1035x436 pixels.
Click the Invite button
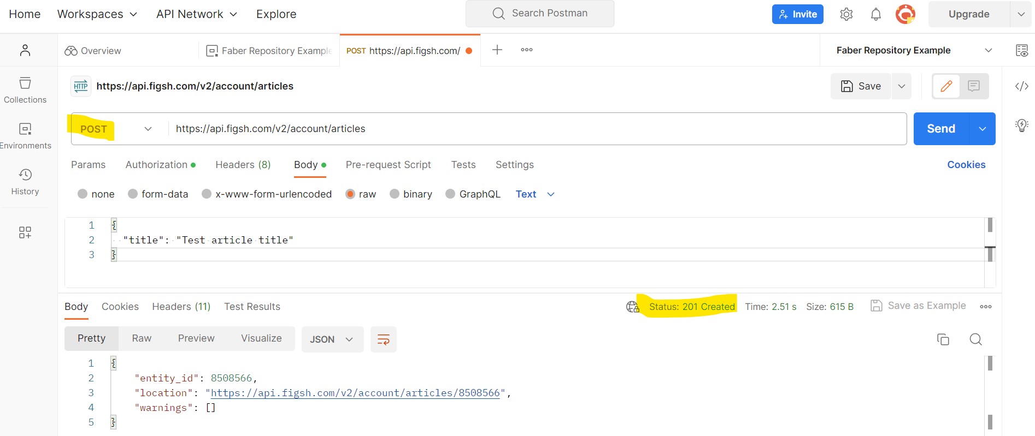(798, 14)
